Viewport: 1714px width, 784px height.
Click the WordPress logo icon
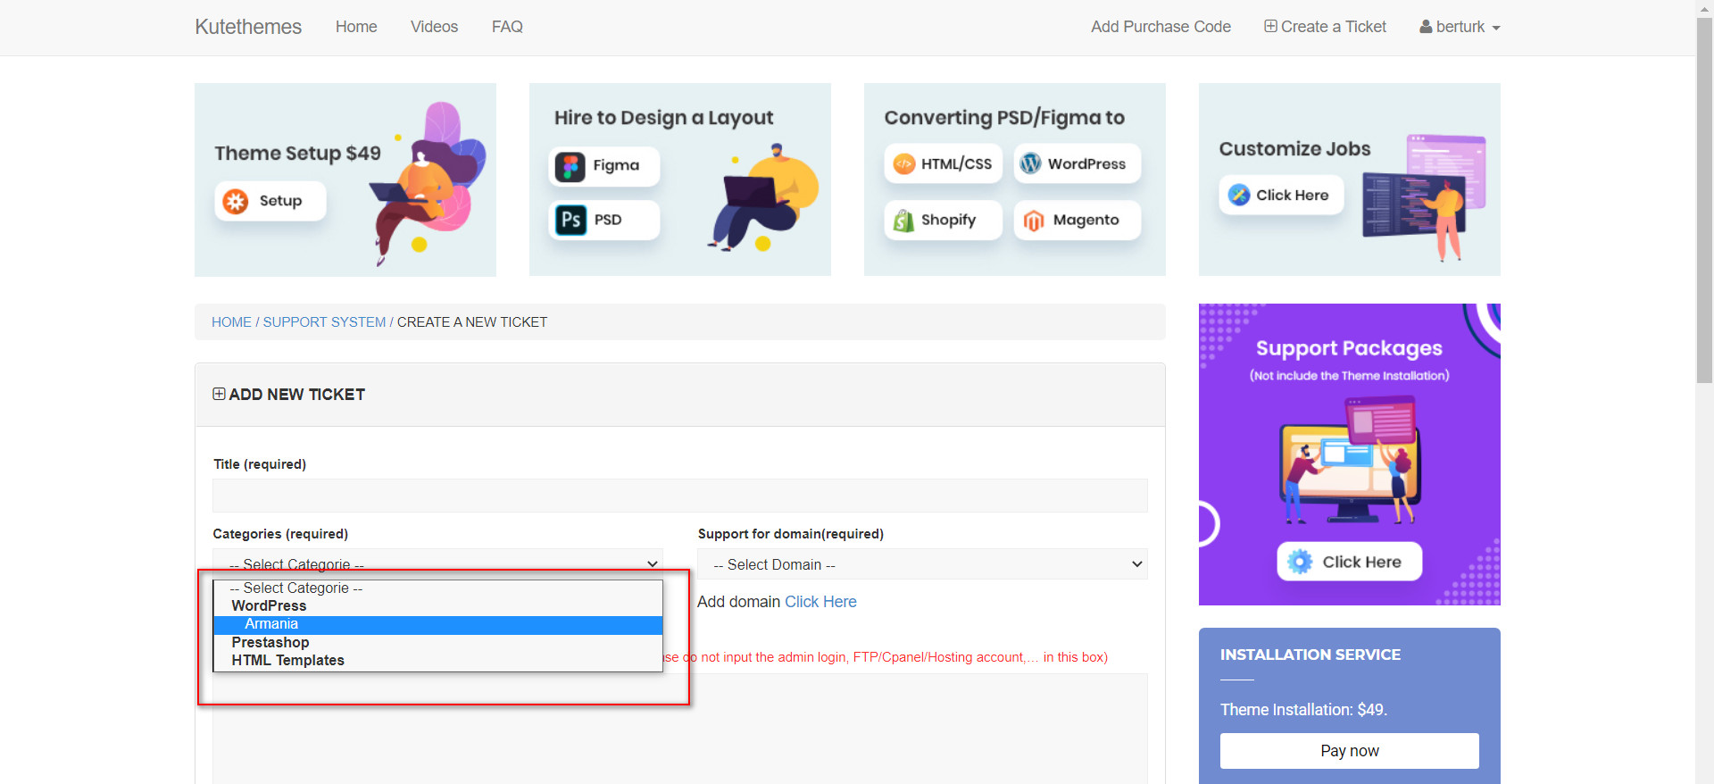pos(1031,163)
